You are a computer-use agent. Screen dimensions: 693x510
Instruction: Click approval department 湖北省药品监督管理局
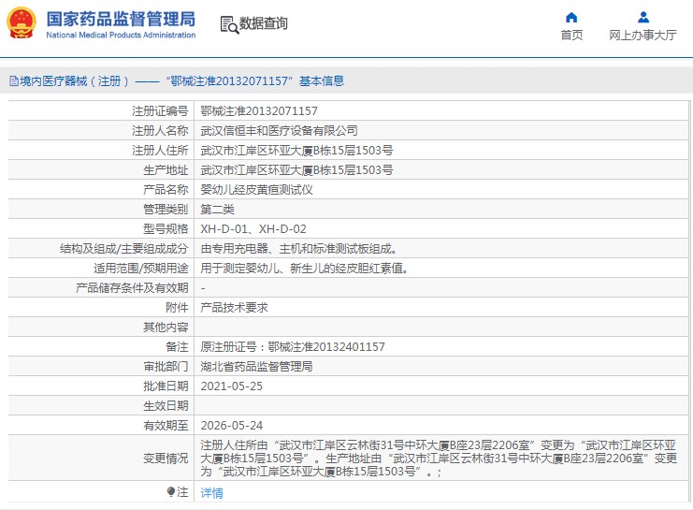point(256,366)
